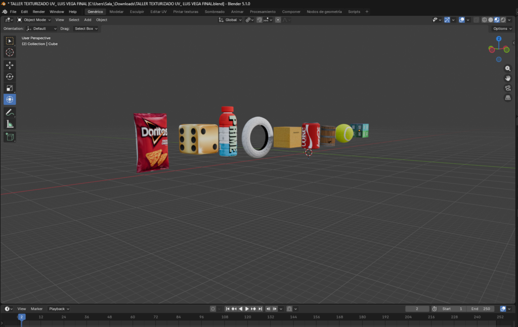Click the pan hand viewport icon
The image size is (518, 327).
(508, 78)
